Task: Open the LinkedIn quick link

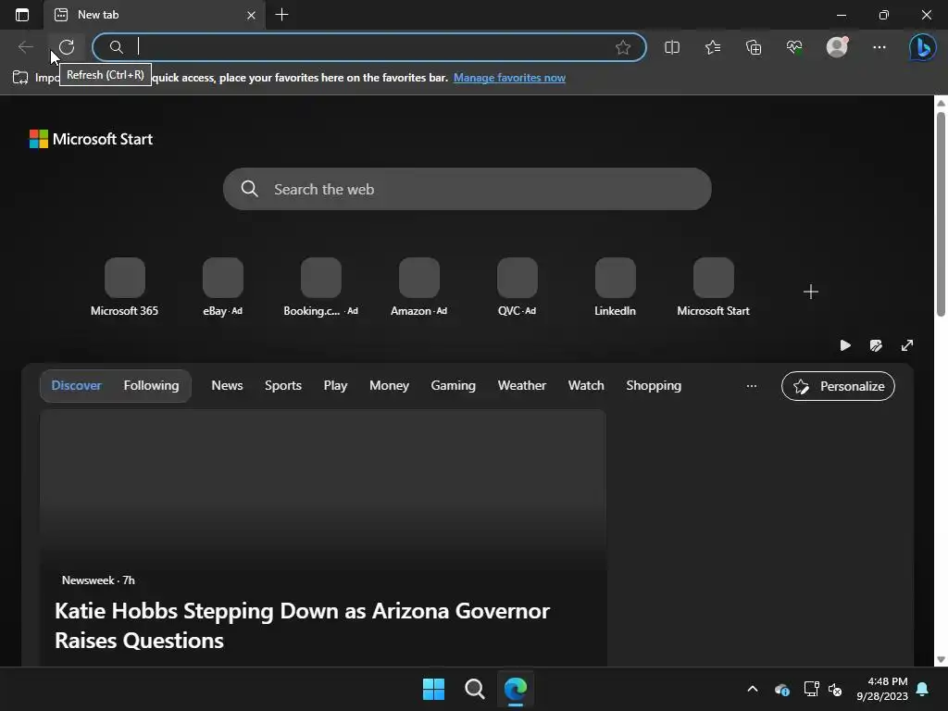Action: click(615, 287)
